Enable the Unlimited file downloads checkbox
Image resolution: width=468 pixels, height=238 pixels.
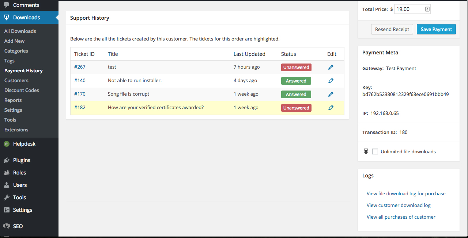[x=375, y=151]
